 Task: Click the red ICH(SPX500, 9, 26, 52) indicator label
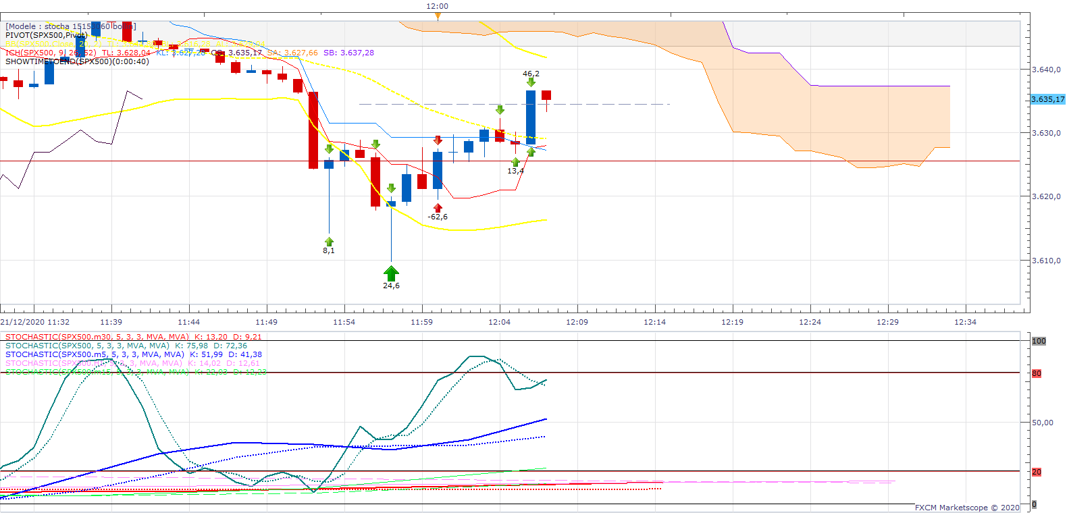pyautogui.click(x=51, y=53)
